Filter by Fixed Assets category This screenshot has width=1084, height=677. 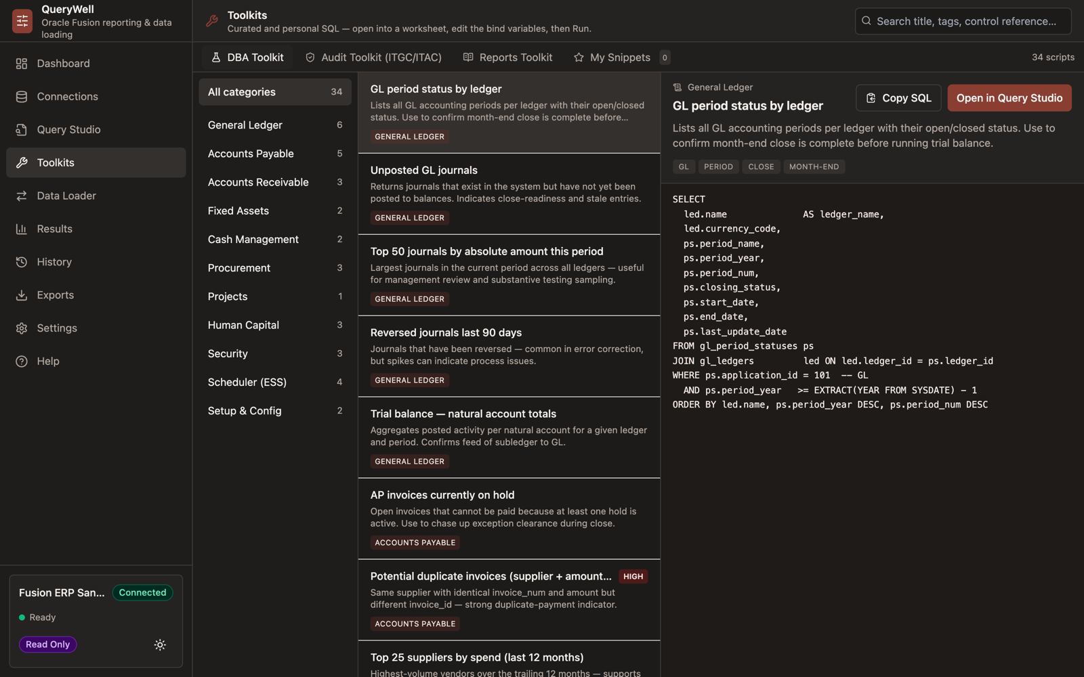(x=275, y=211)
